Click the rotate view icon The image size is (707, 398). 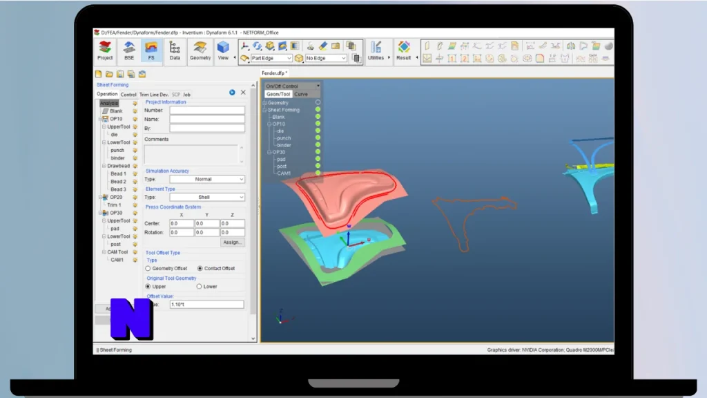click(x=257, y=46)
